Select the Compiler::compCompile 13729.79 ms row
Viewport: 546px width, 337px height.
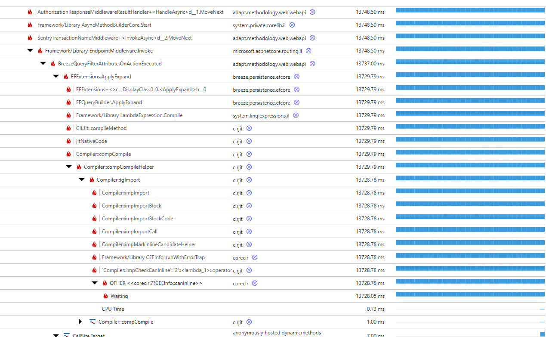pyautogui.click(x=273, y=154)
